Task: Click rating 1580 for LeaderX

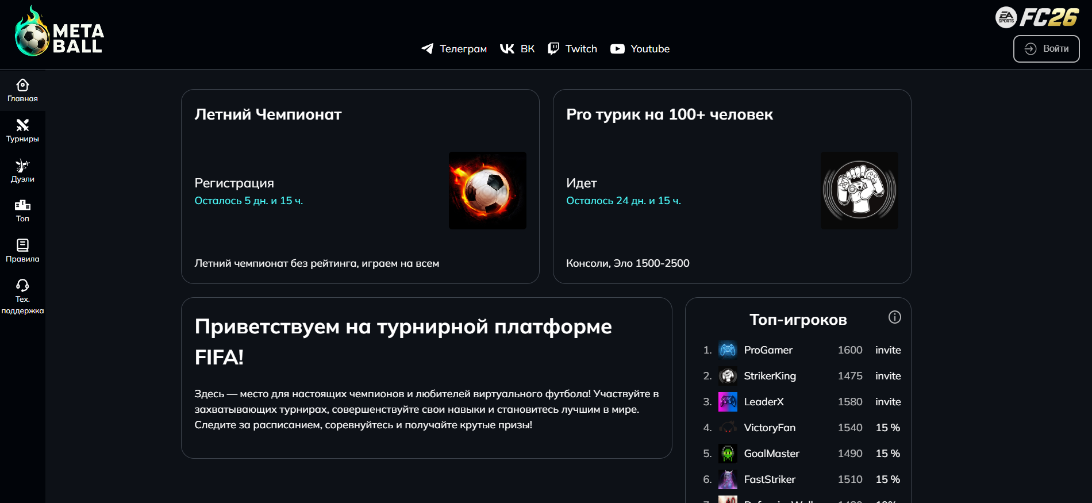Action: point(850,402)
